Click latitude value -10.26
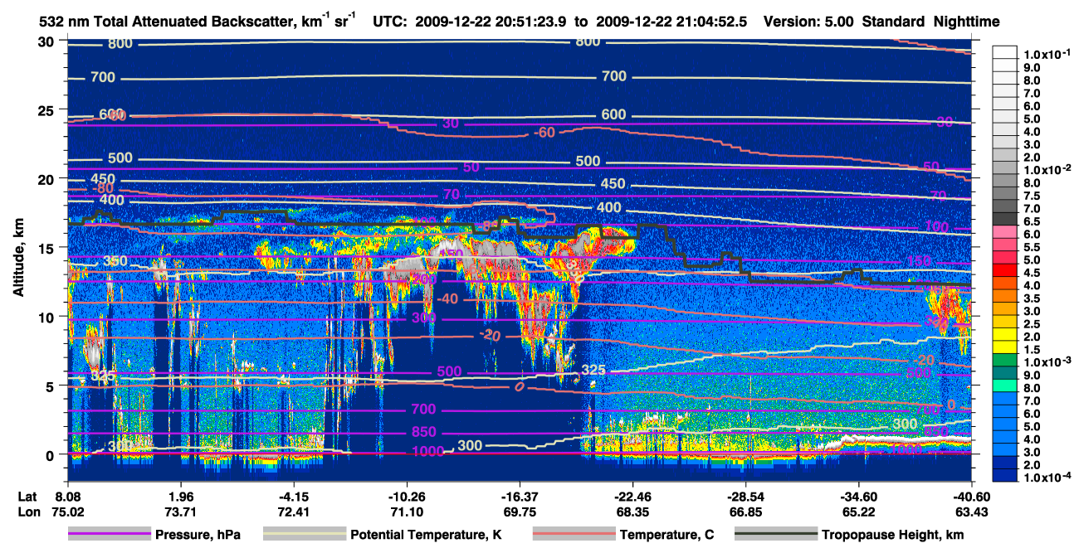The width and height of the screenshot is (1079, 553). [406, 496]
